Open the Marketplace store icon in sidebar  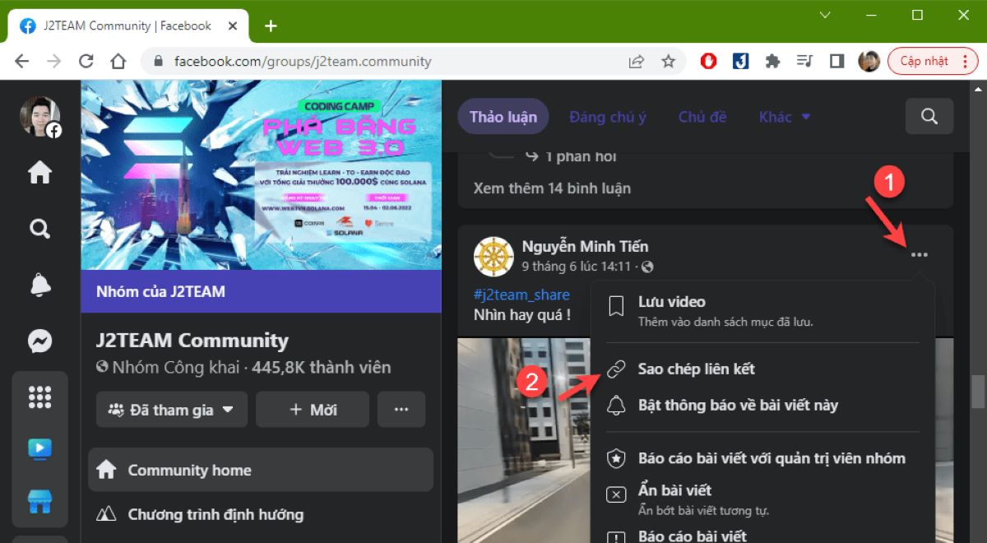(x=39, y=502)
